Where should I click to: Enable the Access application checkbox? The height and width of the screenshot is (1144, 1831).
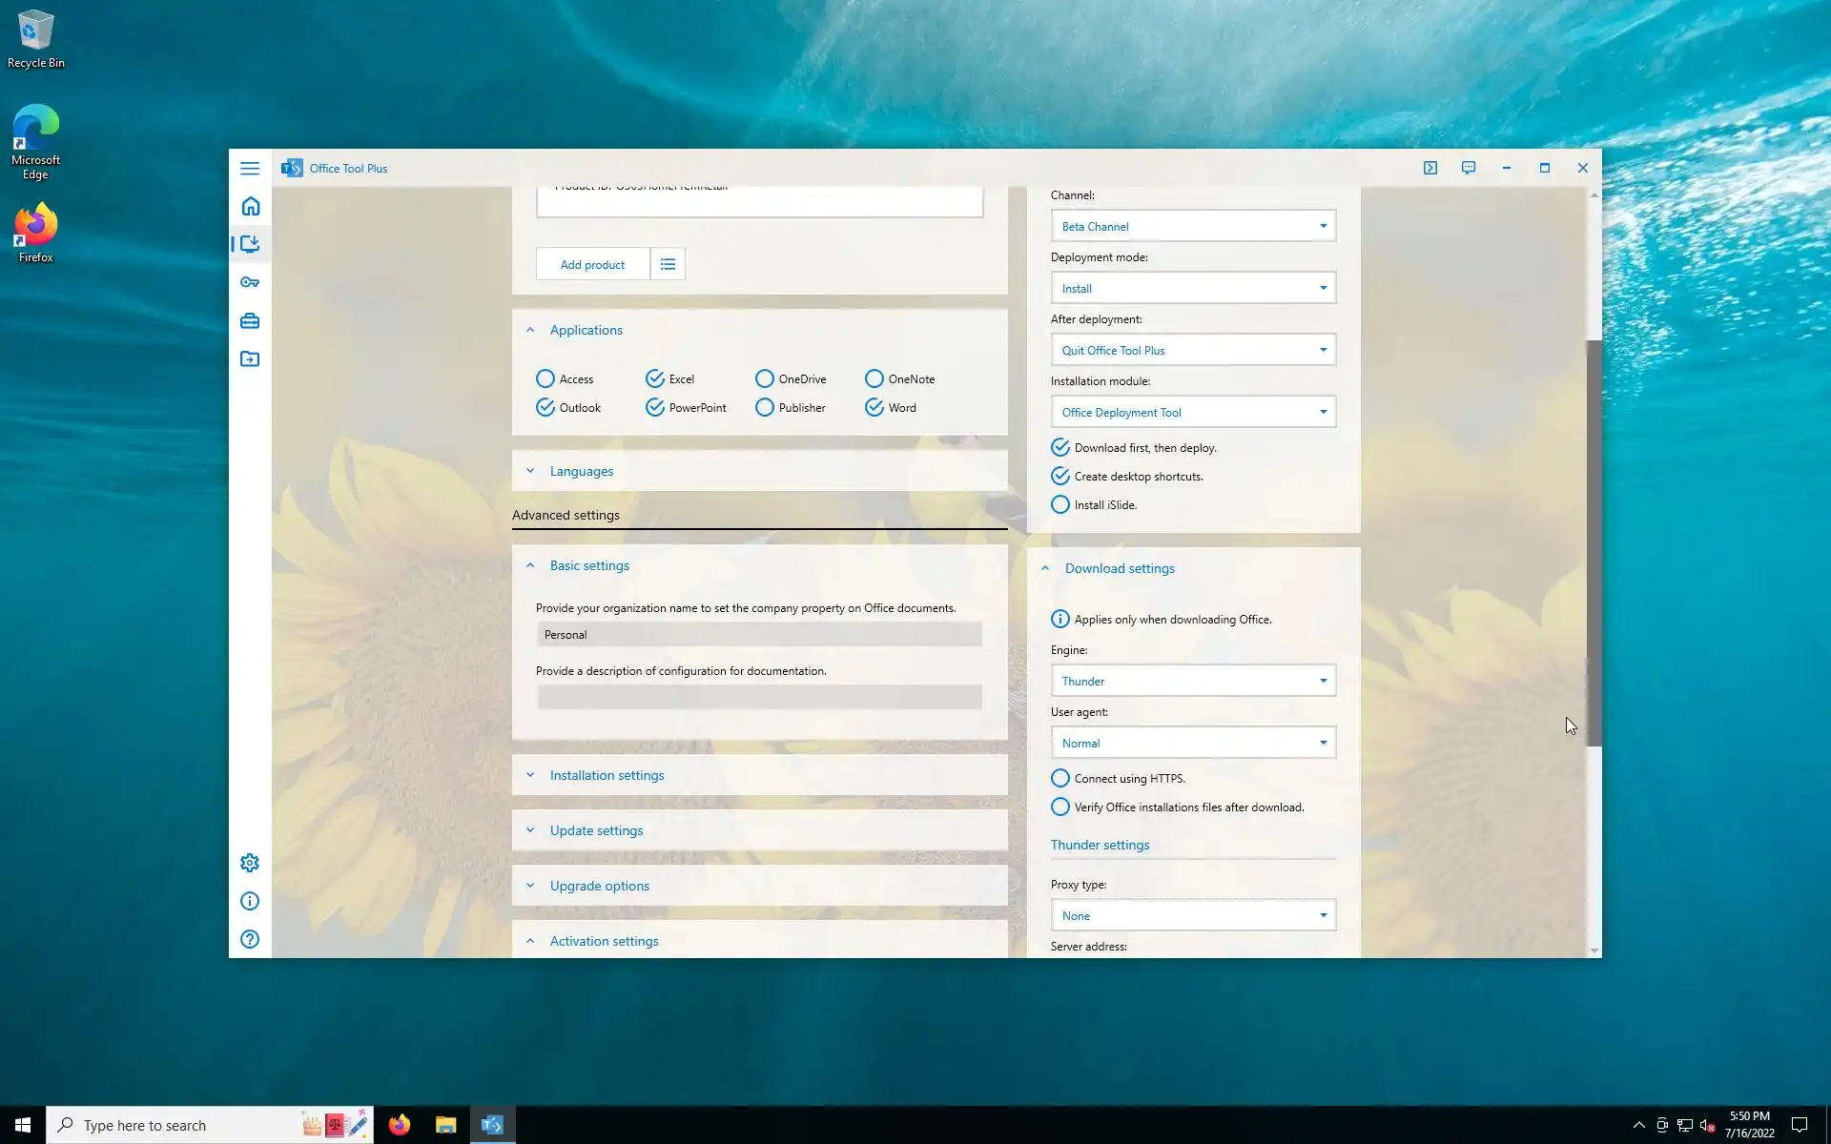click(545, 378)
